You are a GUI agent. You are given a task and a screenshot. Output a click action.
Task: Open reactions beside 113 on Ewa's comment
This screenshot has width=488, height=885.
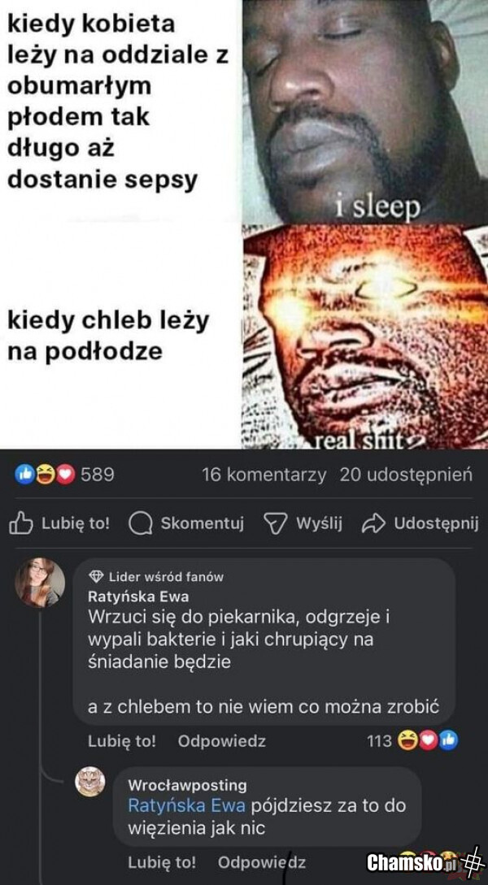[428, 740]
